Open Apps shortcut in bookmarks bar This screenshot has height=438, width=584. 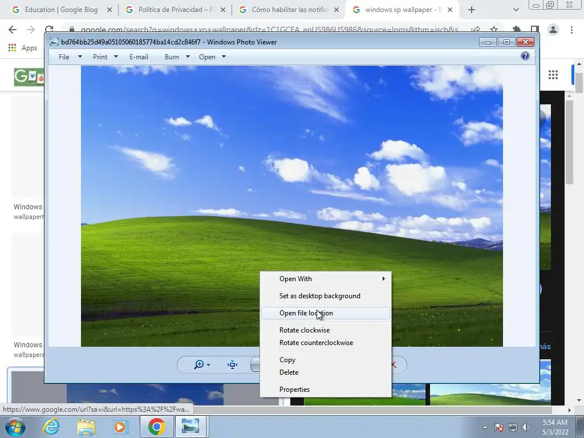click(23, 48)
